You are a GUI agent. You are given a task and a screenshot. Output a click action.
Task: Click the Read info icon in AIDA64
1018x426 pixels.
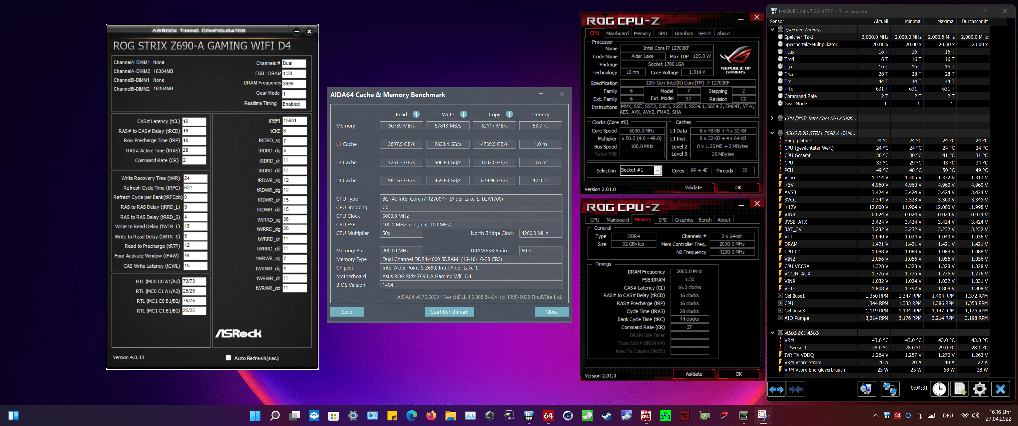[416, 114]
